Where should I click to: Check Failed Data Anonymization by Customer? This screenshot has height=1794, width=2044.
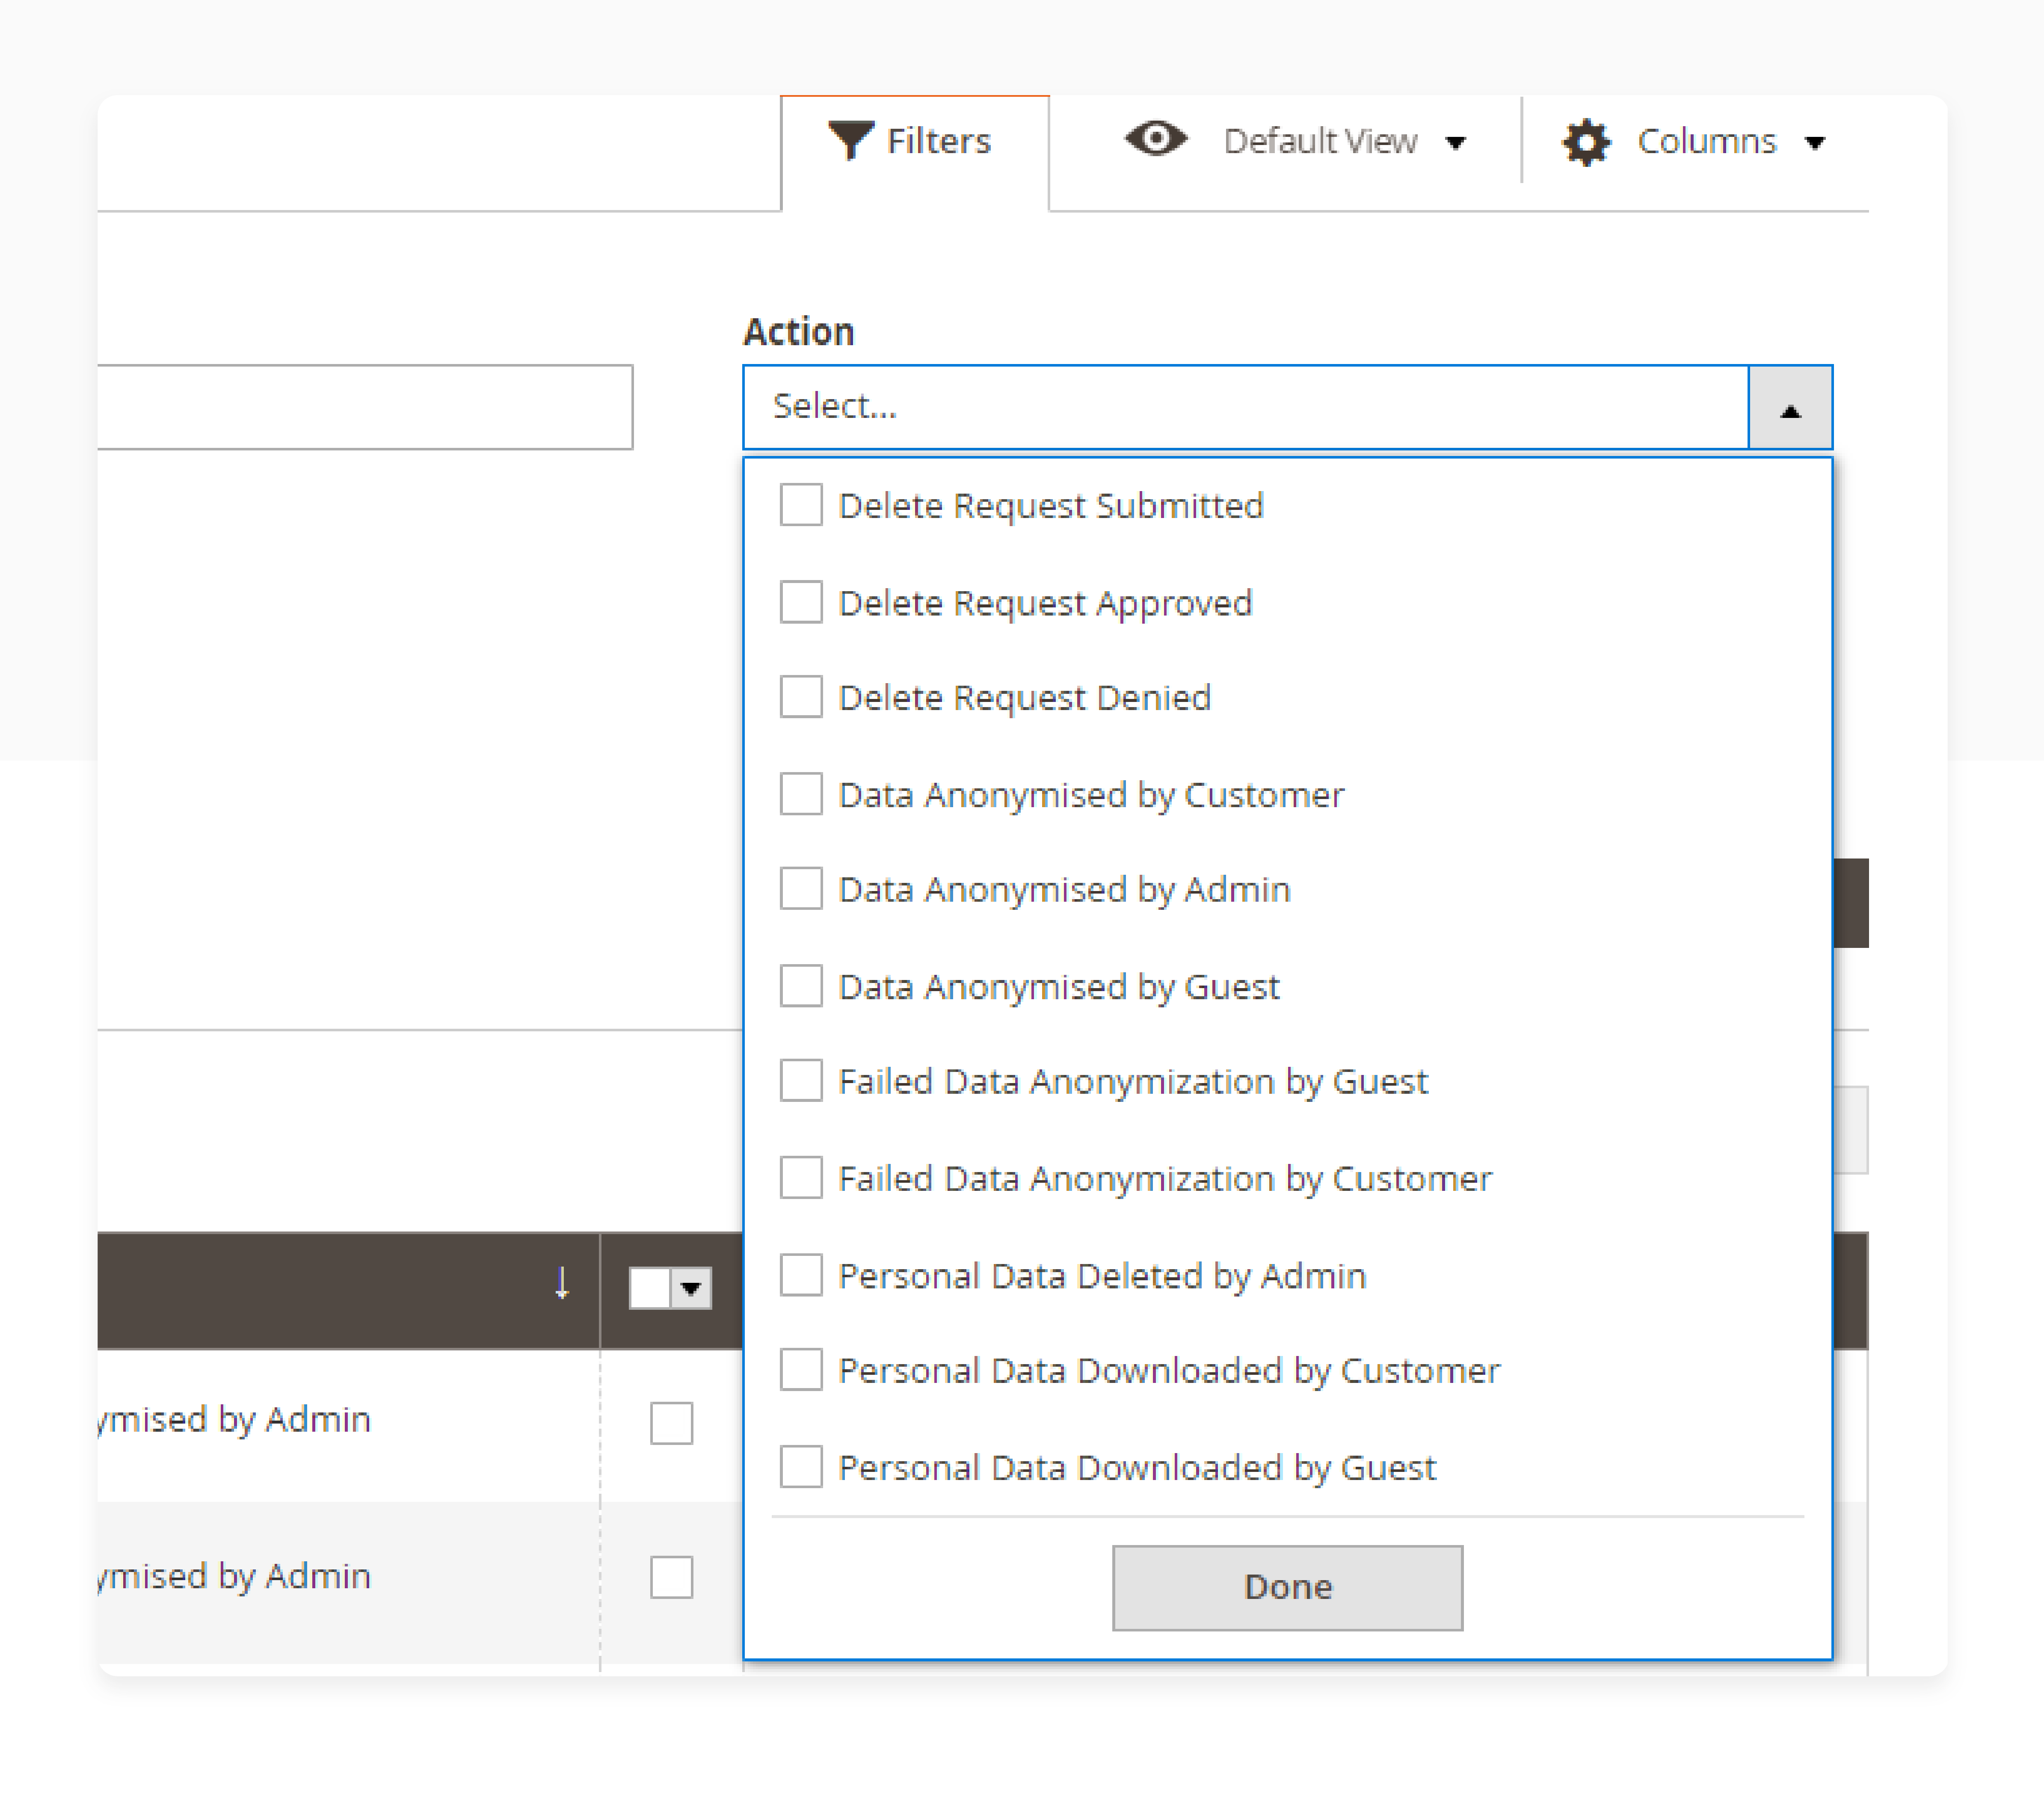[x=801, y=1178]
